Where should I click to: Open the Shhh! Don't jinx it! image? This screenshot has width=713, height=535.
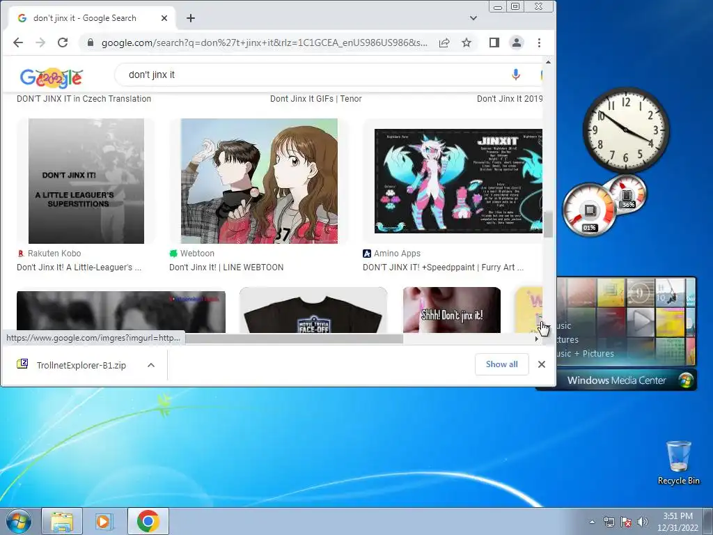click(x=452, y=310)
